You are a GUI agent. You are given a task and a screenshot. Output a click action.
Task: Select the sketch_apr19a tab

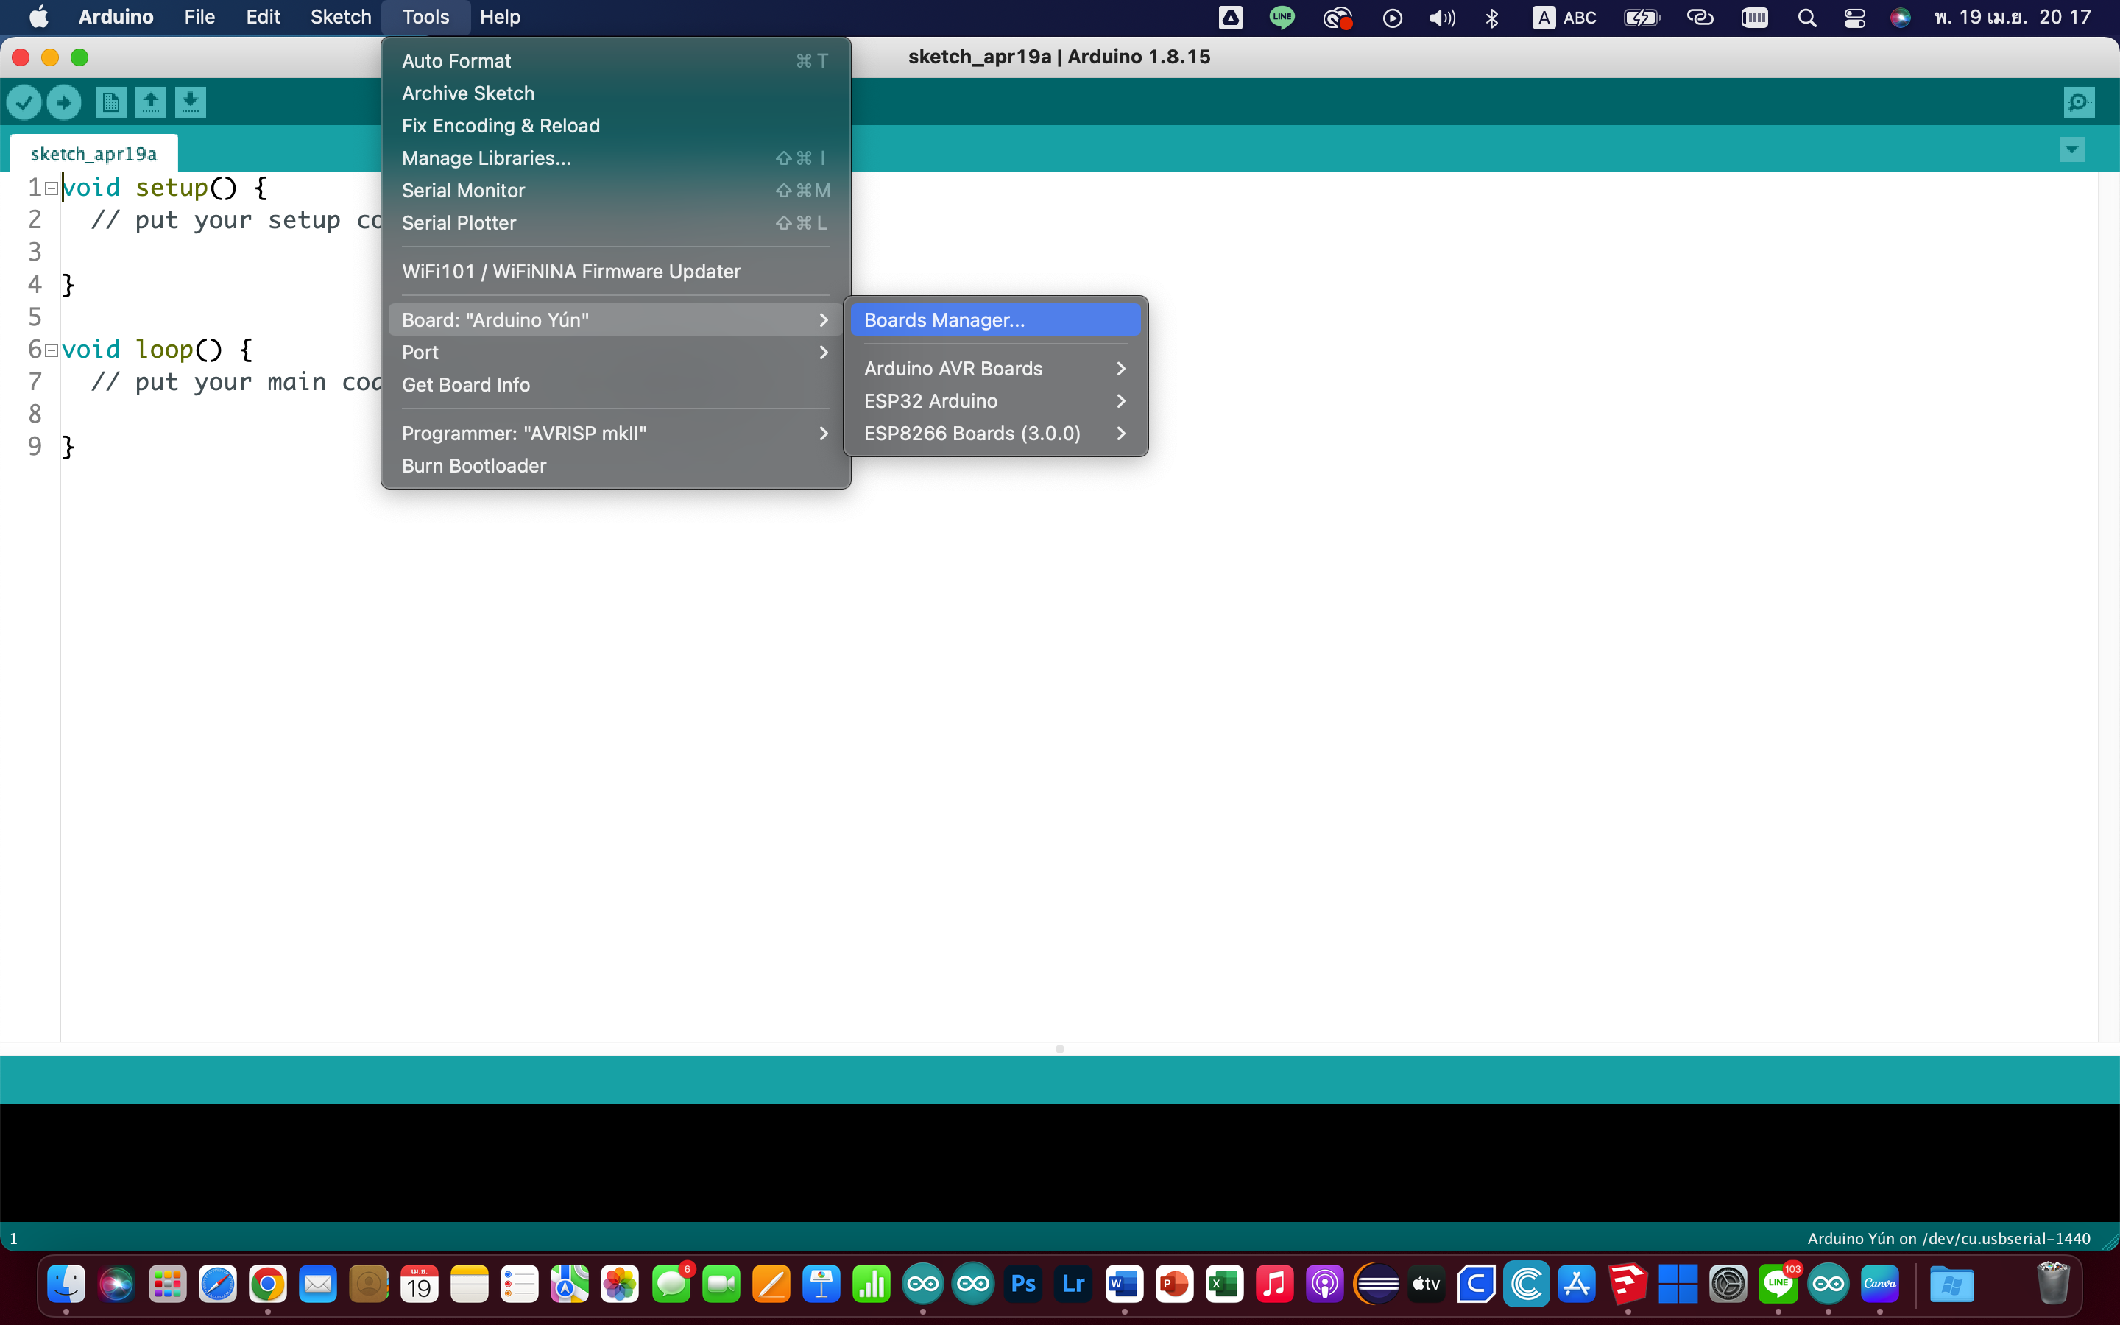coord(93,153)
